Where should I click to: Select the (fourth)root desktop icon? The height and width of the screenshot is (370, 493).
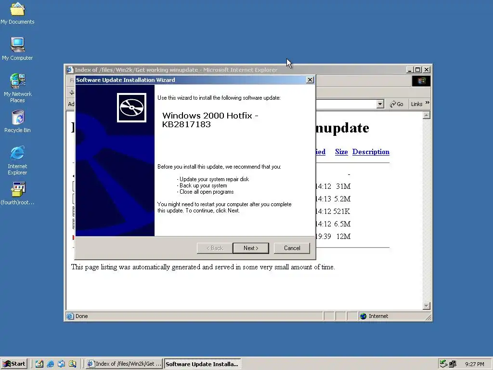click(18, 194)
